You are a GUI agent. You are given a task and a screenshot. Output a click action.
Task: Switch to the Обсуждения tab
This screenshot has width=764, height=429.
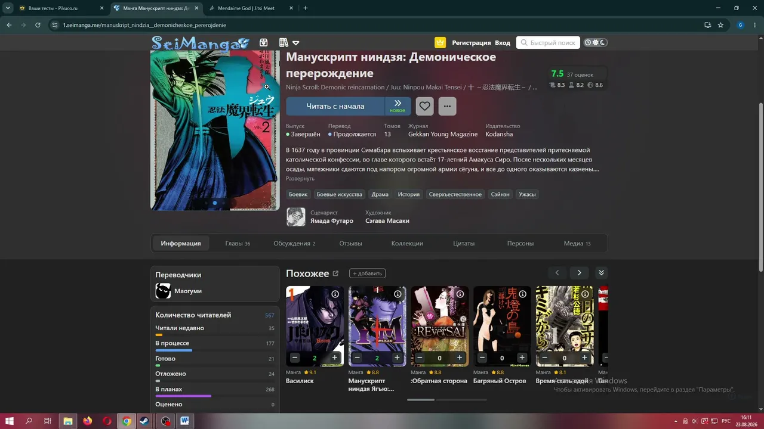pyautogui.click(x=294, y=243)
